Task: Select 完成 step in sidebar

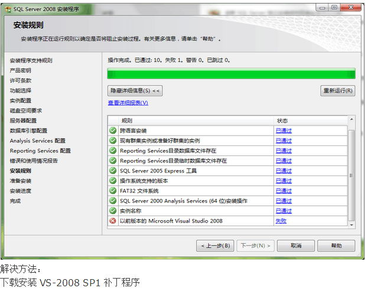Action: click(x=15, y=201)
